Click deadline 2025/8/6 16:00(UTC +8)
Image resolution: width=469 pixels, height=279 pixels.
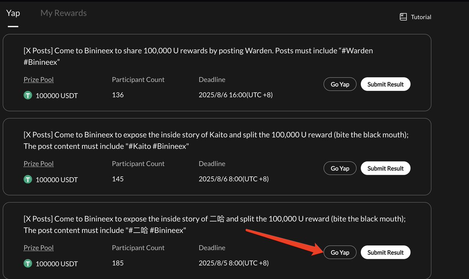[x=236, y=95]
